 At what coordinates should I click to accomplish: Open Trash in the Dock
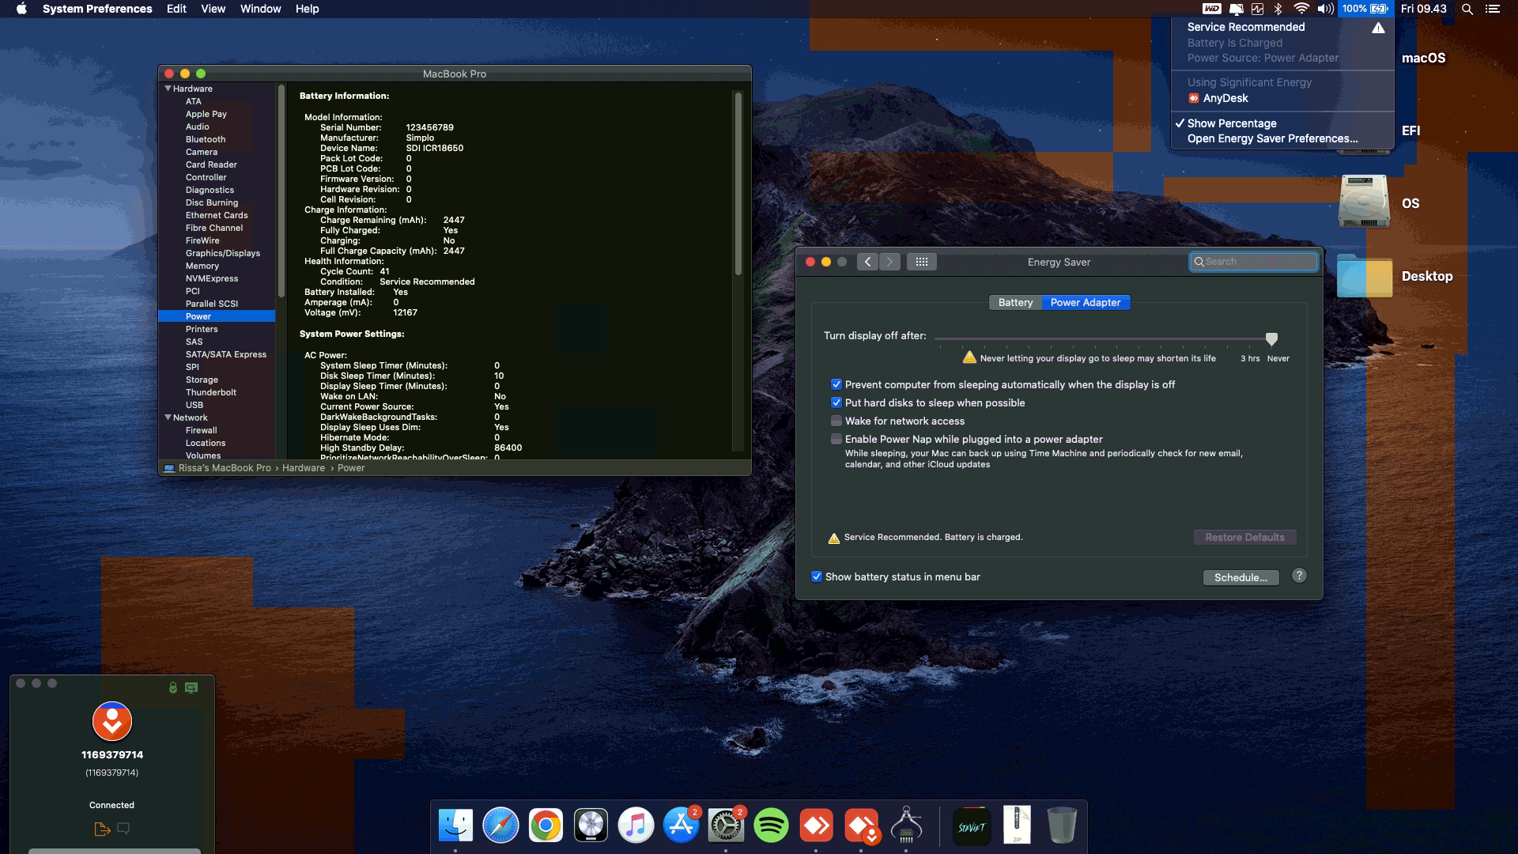1062,826
